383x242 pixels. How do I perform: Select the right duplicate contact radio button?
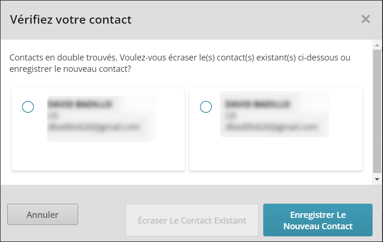click(x=206, y=107)
